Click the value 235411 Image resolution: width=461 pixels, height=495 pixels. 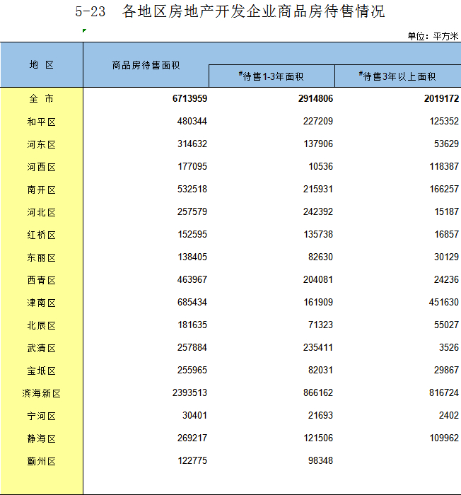pyautogui.click(x=318, y=348)
